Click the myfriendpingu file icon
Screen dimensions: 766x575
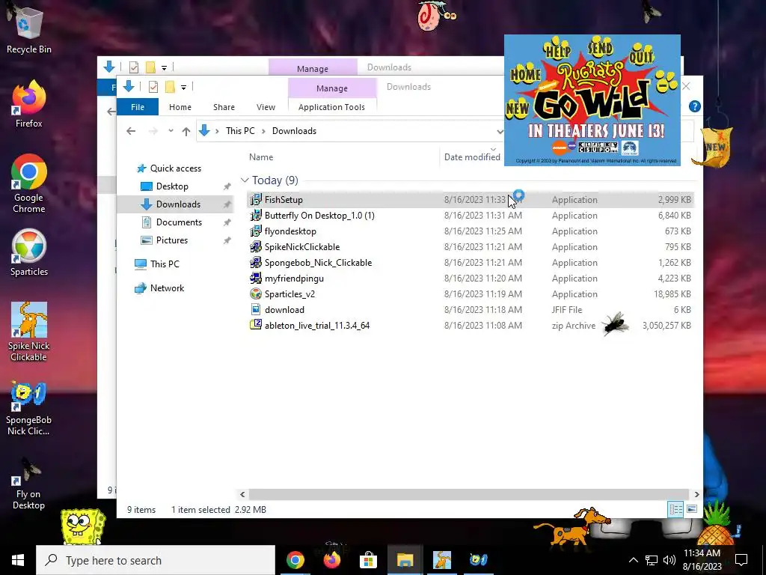click(x=256, y=278)
